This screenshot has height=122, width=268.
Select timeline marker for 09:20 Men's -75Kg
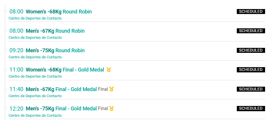(5, 50)
